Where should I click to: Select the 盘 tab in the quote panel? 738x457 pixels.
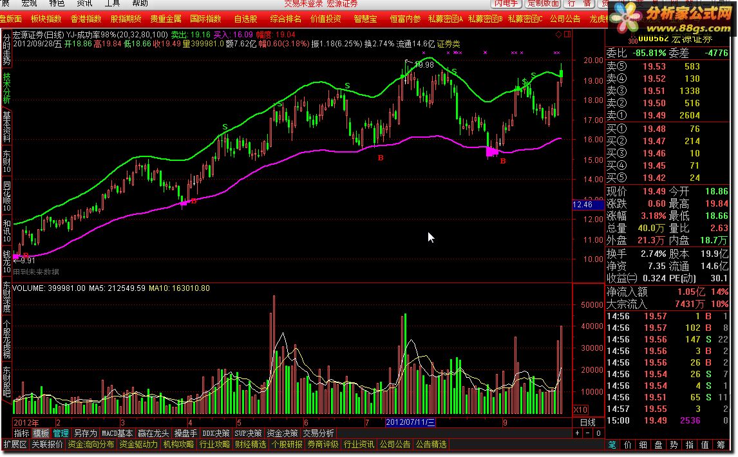tap(658, 445)
